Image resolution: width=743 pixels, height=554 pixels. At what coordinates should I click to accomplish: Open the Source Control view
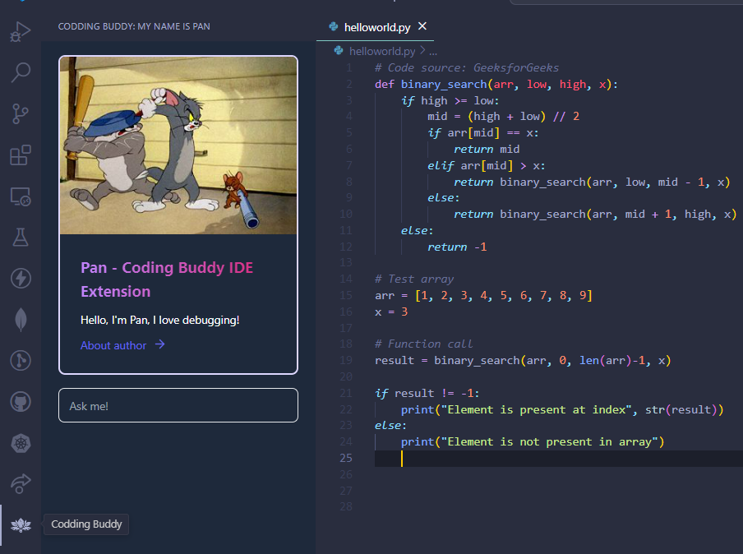(21, 113)
